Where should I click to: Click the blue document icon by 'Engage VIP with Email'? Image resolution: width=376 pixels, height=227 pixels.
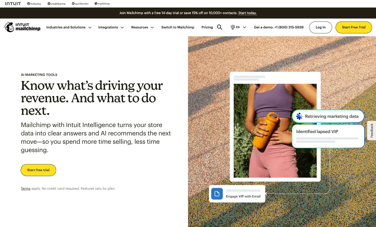pos(217,194)
